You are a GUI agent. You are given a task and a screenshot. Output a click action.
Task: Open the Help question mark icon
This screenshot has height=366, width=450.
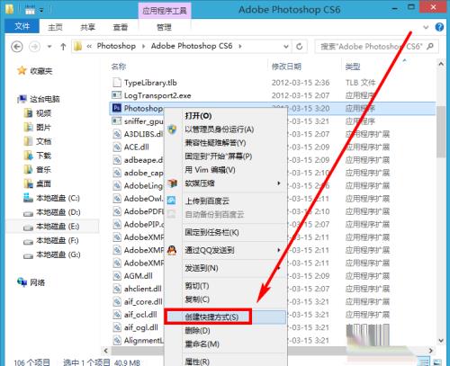(439, 27)
